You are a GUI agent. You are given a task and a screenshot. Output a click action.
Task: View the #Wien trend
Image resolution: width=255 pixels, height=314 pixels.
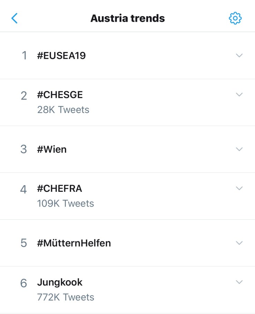tap(52, 149)
